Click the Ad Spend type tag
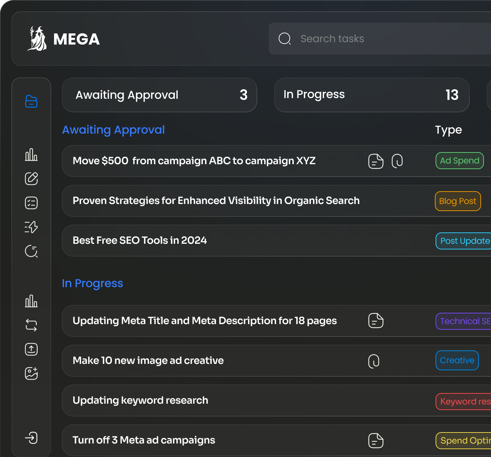The image size is (491, 457). pyautogui.click(x=459, y=161)
